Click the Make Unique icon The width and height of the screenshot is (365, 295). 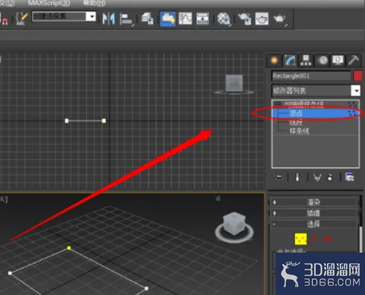[317, 177]
